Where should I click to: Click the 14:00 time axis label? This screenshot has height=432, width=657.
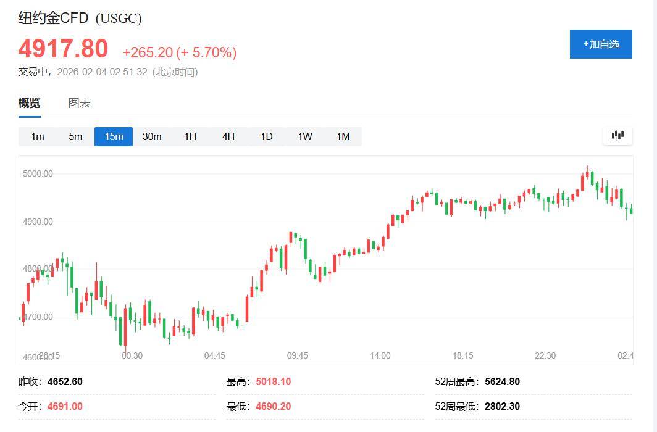pos(380,355)
